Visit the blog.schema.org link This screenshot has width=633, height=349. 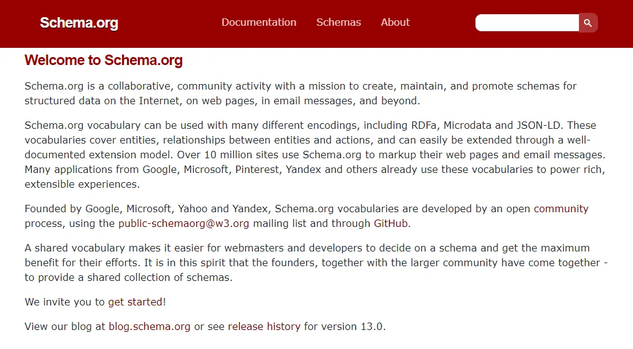point(150,326)
